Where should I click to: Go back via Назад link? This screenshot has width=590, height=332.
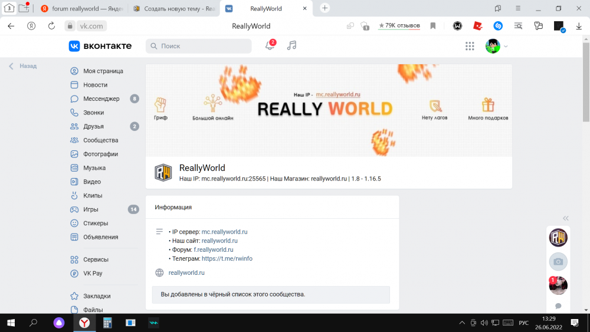point(22,66)
